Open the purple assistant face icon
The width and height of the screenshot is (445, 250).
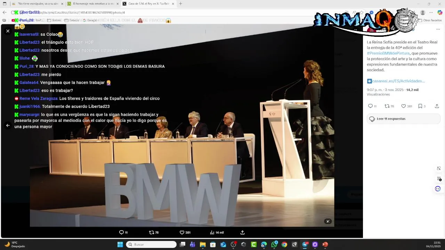[438, 189]
